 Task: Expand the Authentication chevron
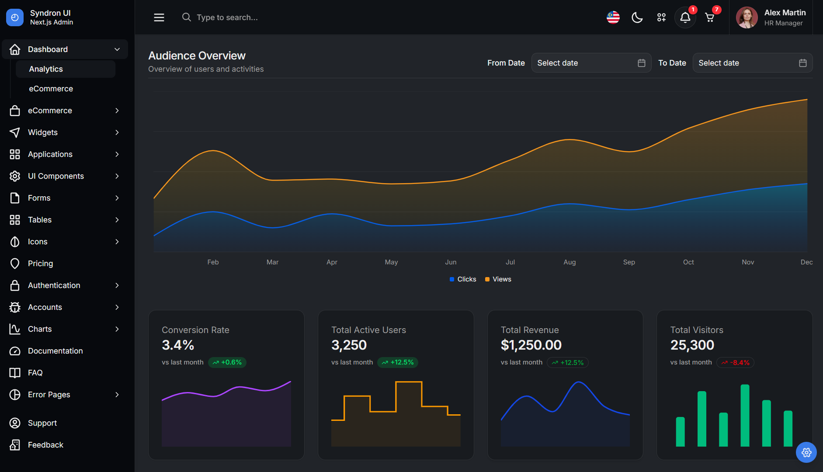click(117, 285)
